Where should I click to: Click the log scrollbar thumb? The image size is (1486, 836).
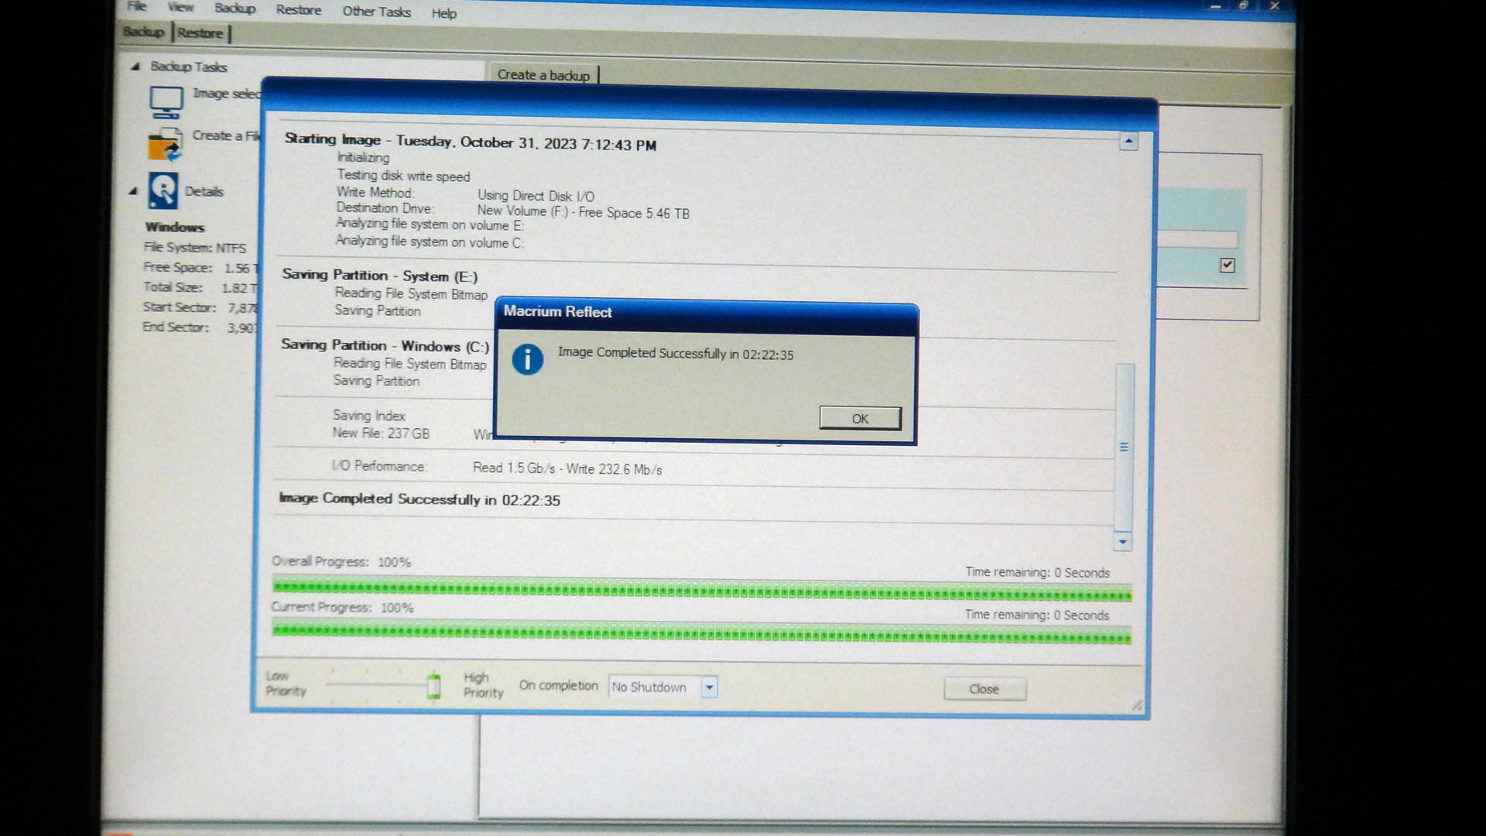pos(1125,447)
